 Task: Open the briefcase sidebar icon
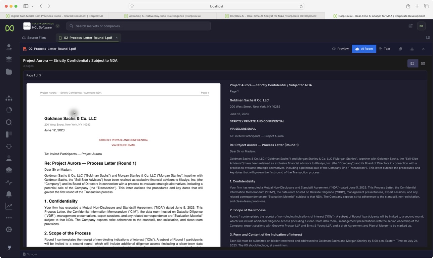[x=9, y=170]
